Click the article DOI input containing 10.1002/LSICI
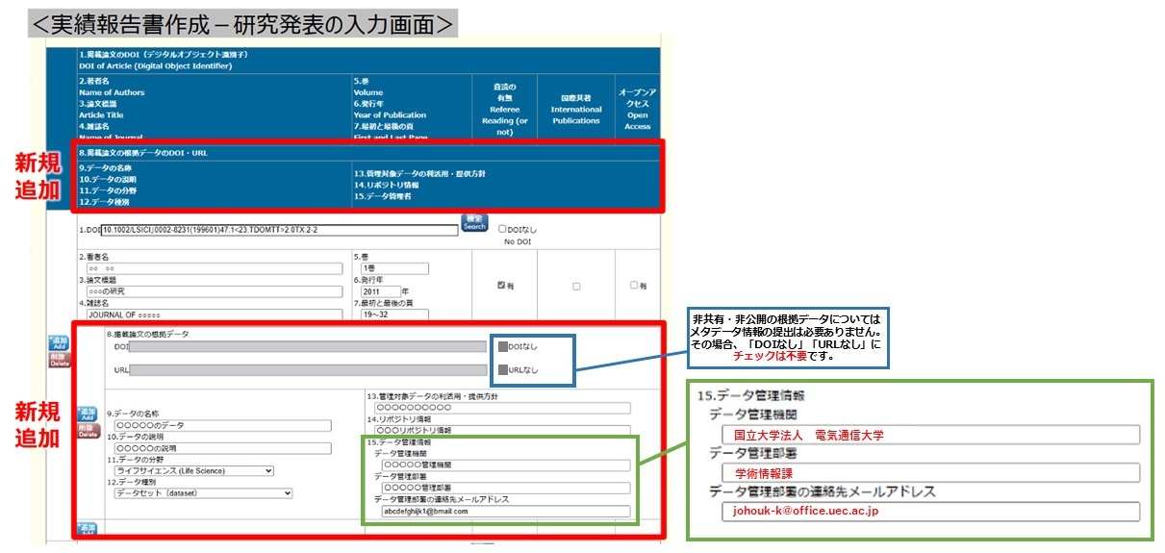Screen dimensions: 1165x553 pyautogui.click(x=279, y=230)
